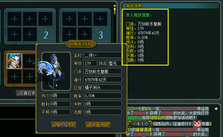Click the 活动中心 green link
The height and width of the screenshot is (137, 223).
point(135,118)
